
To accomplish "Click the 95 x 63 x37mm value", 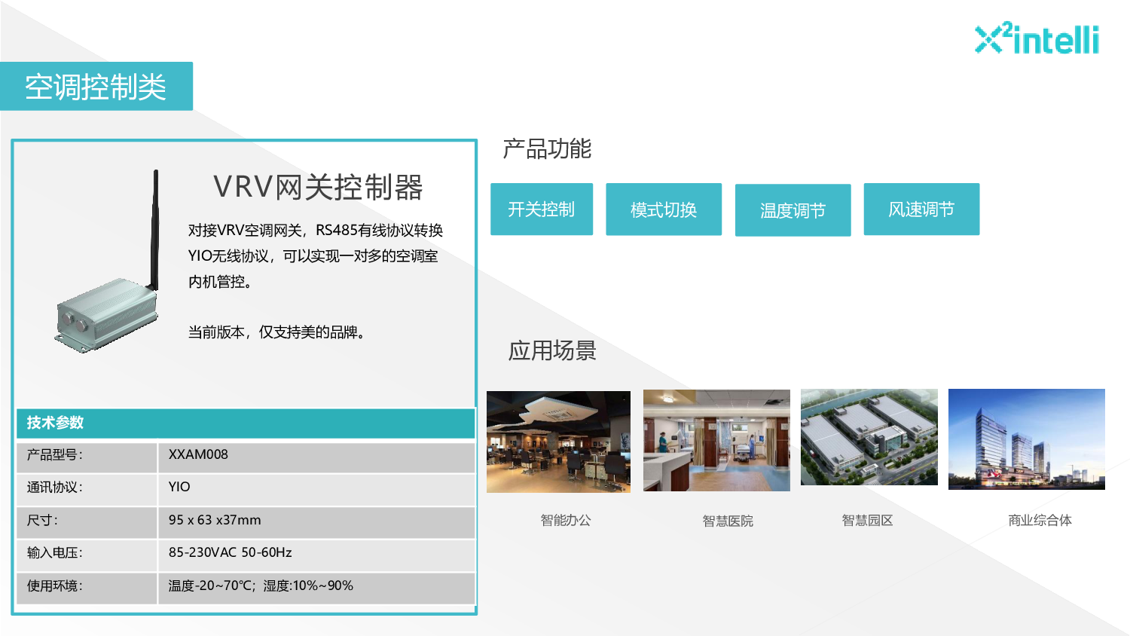I will (x=215, y=520).
